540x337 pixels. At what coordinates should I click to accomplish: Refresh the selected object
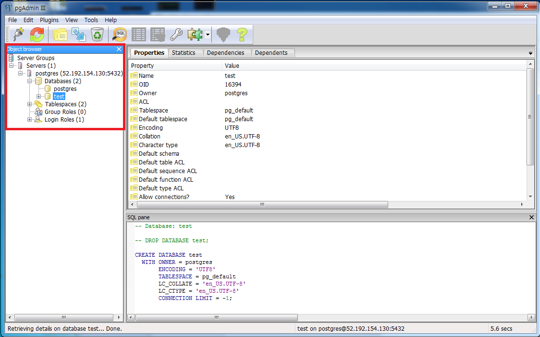tap(37, 34)
